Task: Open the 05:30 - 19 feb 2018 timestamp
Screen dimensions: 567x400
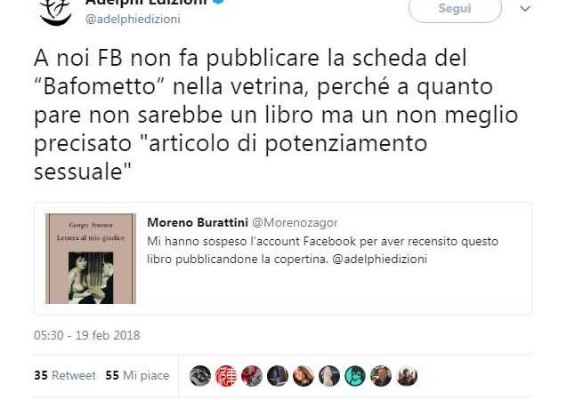Action: tap(87, 335)
